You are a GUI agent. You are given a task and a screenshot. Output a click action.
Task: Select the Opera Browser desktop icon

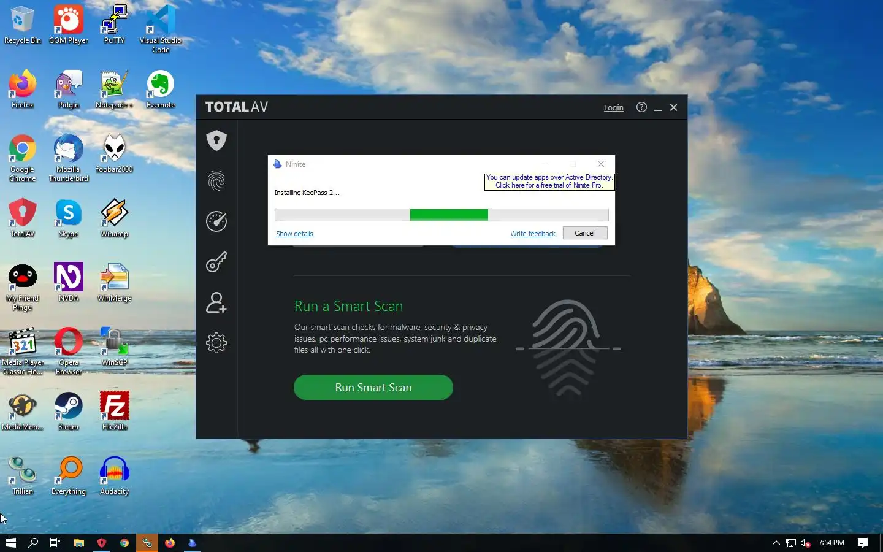pyautogui.click(x=69, y=352)
